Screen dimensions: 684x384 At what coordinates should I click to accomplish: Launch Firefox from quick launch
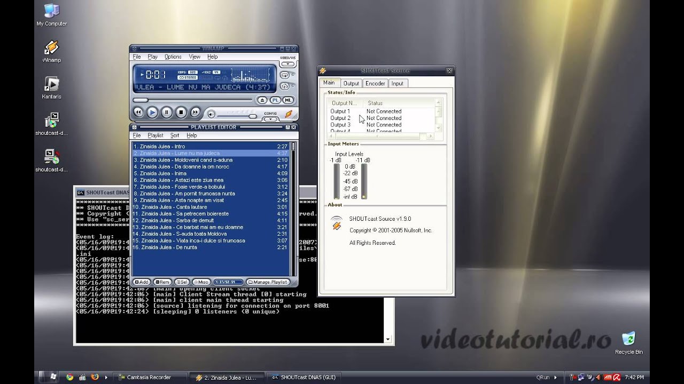(x=95, y=377)
